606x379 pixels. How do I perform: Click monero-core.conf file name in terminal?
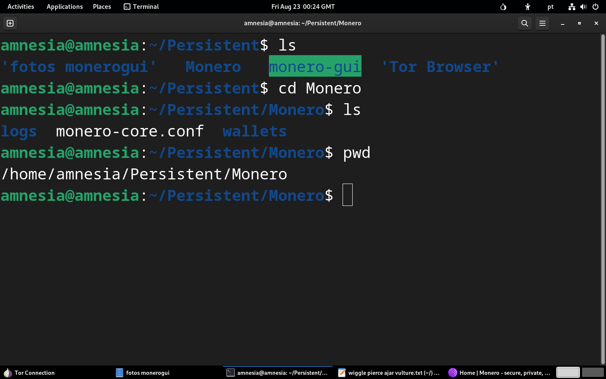coord(130,131)
